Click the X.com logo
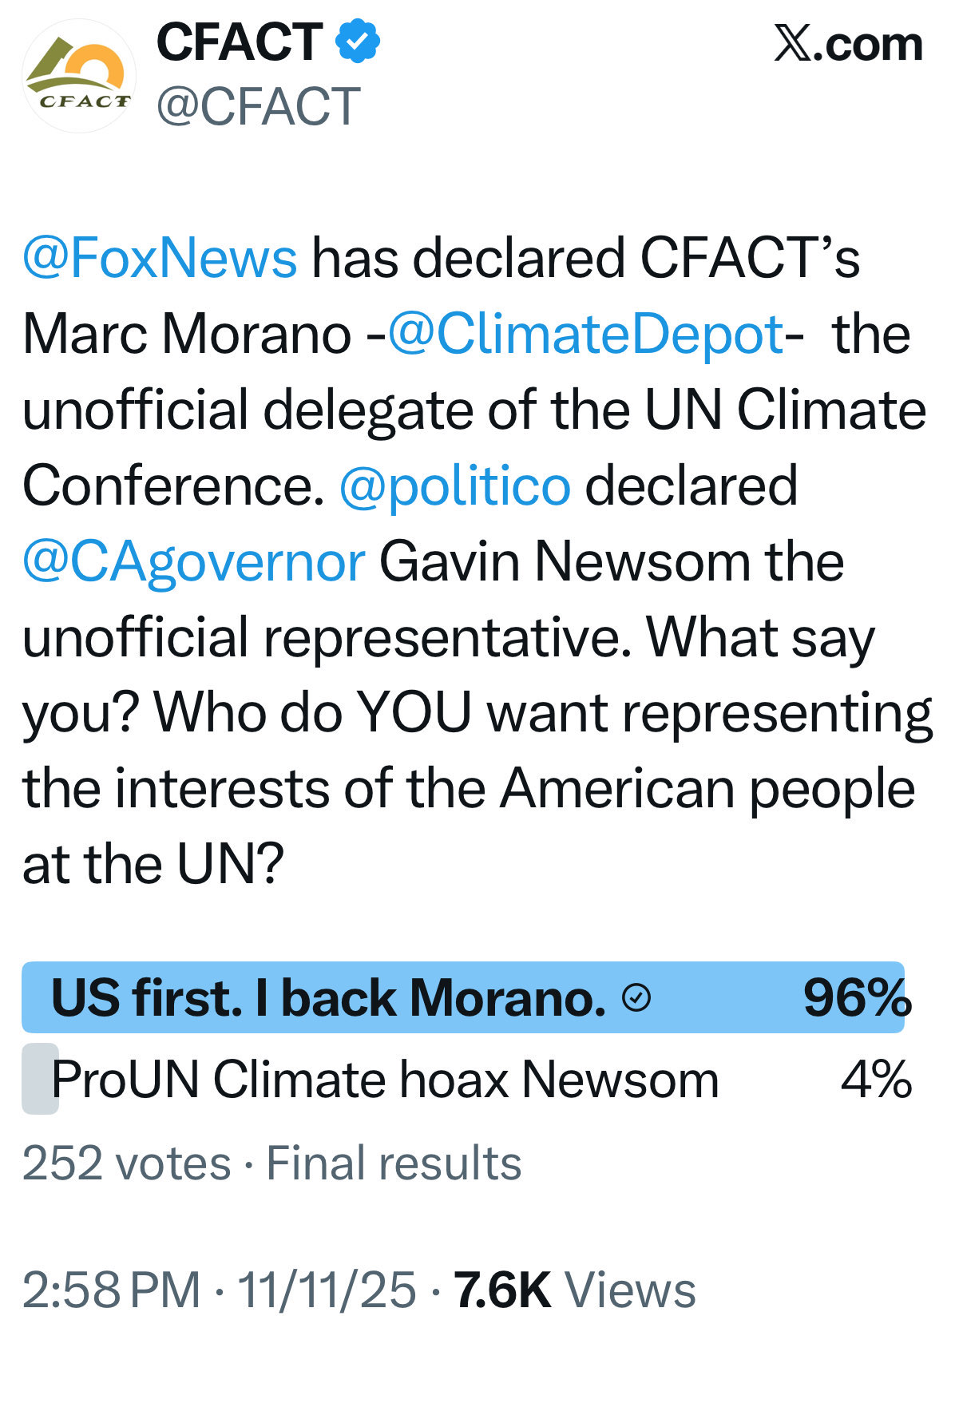 [x=848, y=44]
